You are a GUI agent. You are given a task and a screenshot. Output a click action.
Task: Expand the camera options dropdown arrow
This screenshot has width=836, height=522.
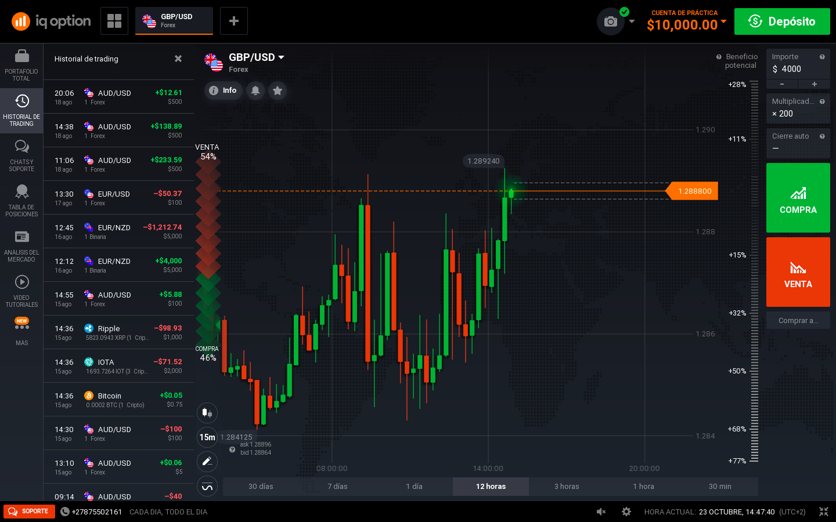point(632,21)
